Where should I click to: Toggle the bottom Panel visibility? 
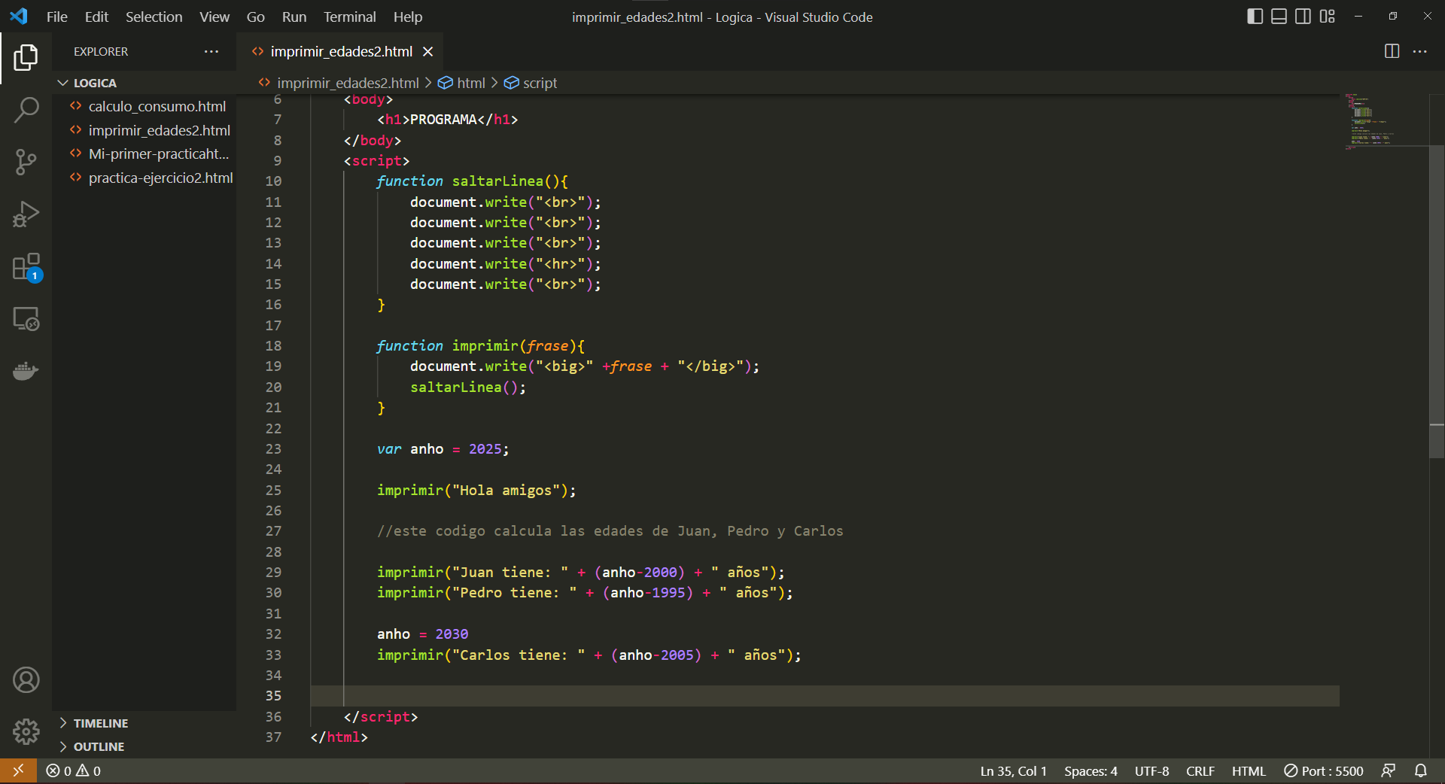(x=1279, y=17)
